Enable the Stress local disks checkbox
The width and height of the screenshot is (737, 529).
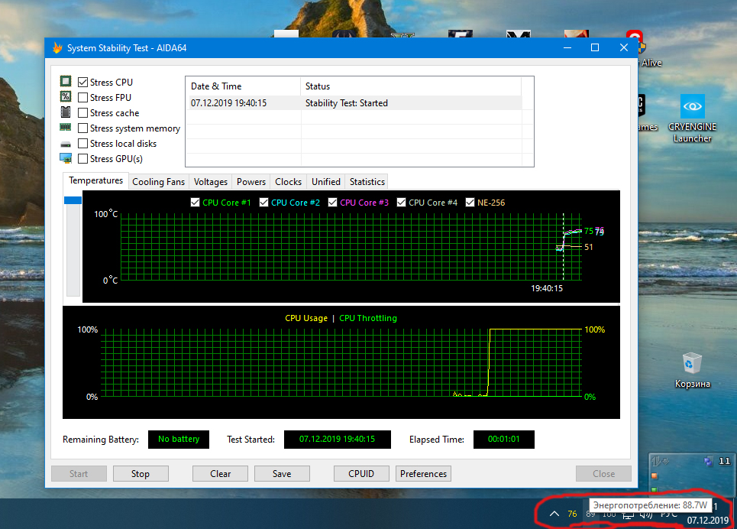82,143
